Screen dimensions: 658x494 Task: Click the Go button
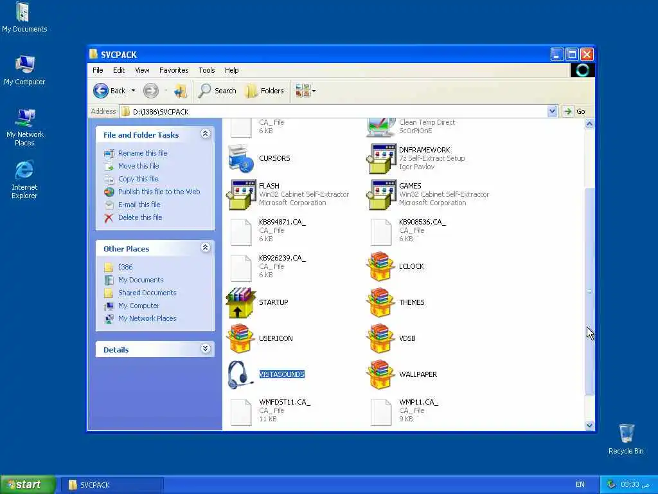(x=576, y=111)
